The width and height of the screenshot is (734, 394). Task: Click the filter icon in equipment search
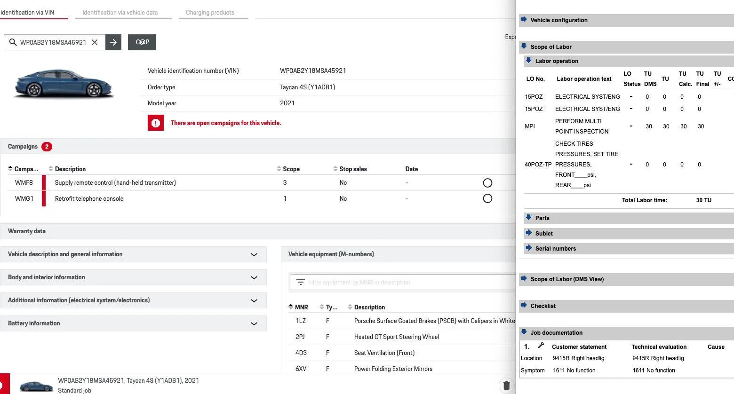(x=300, y=282)
